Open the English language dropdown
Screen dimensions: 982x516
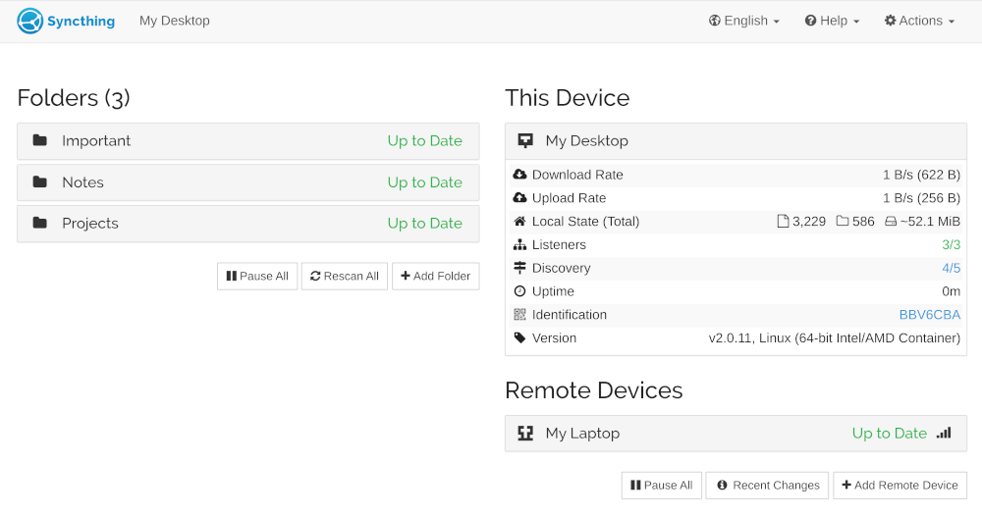744,21
